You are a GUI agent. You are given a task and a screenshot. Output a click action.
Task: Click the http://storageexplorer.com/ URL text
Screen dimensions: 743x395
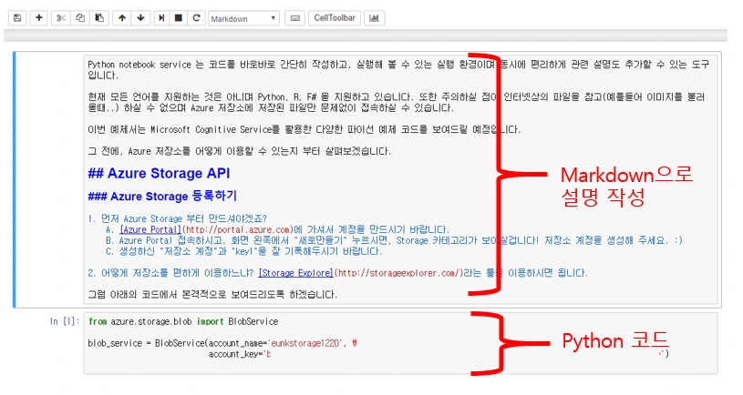click(x=398, y=273)
